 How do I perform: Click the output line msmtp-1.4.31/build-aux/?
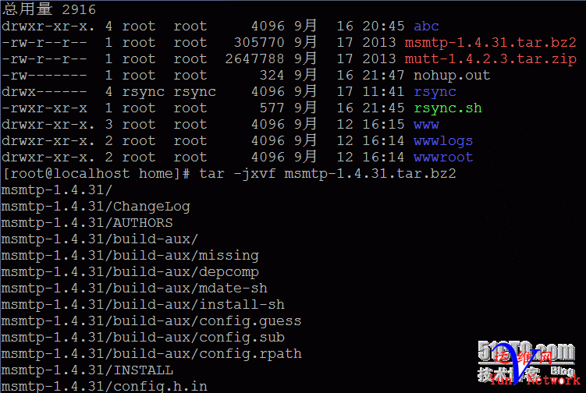tap(100, 239)
